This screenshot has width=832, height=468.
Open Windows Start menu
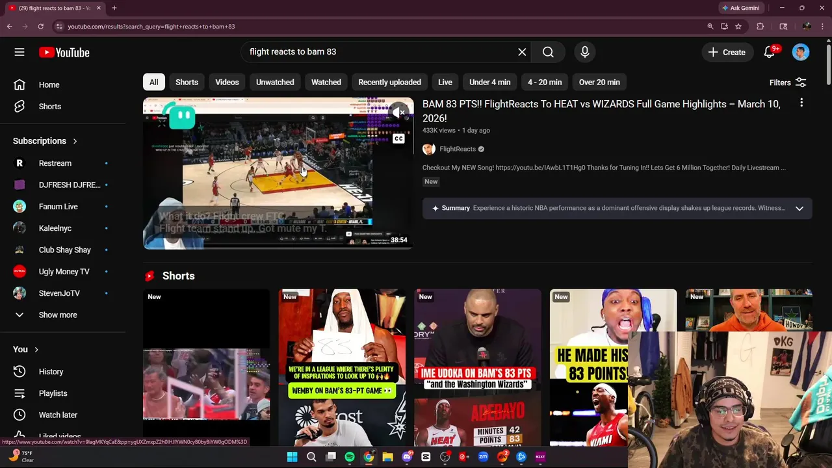coord(292,456)
